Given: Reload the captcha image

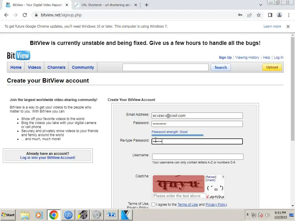Looking at the screenshot, I should (x=211, y=177).
